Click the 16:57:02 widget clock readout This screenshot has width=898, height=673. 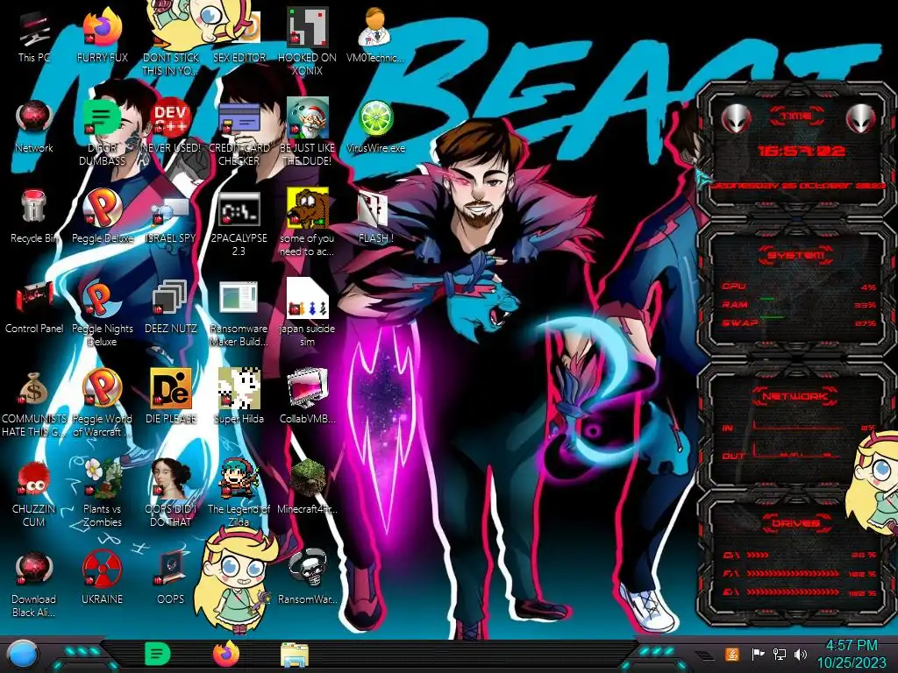point(802,151)
